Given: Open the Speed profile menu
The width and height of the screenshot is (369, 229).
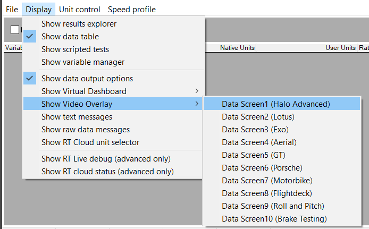Looking at the screenshot, I should point(131,9).
